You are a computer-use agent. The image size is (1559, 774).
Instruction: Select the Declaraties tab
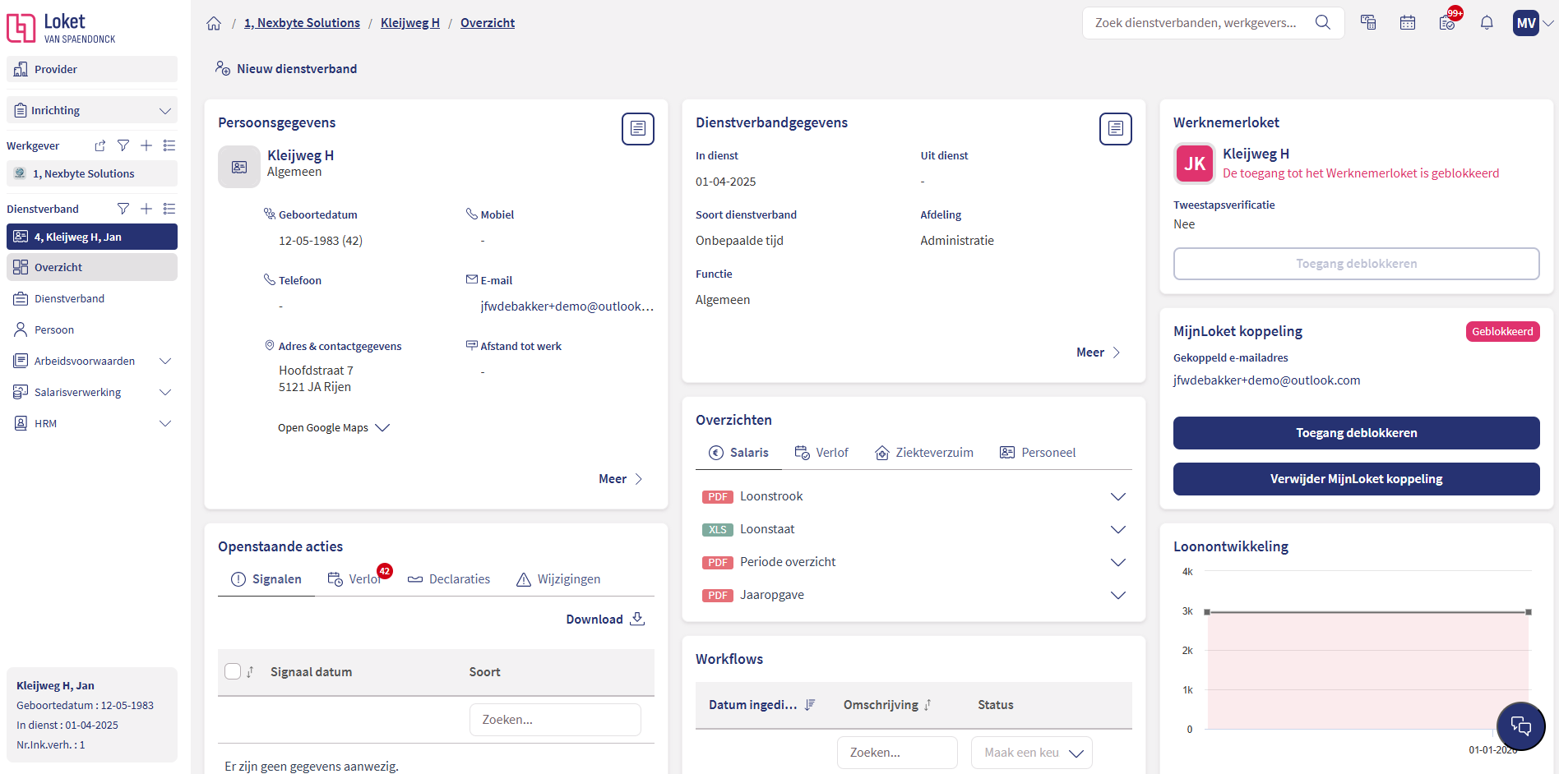449,579
